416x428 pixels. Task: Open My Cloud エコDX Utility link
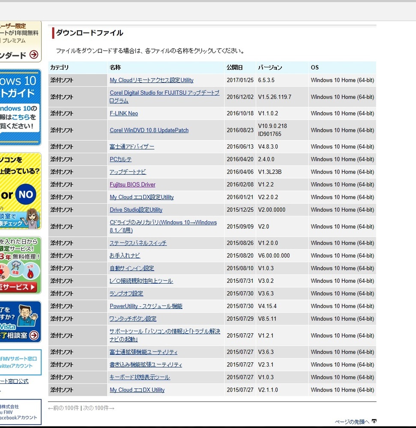coord(137,390)
